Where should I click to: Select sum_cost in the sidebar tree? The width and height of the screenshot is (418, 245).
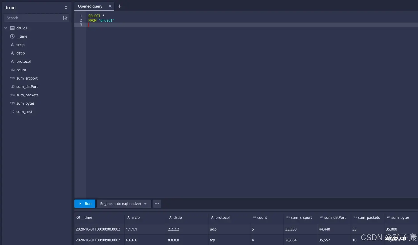coord(24,112)
